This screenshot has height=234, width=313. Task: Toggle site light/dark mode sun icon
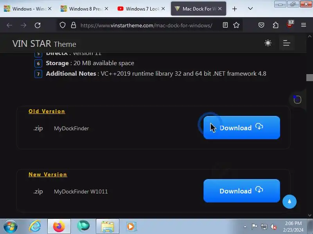(x=268, y=43)
